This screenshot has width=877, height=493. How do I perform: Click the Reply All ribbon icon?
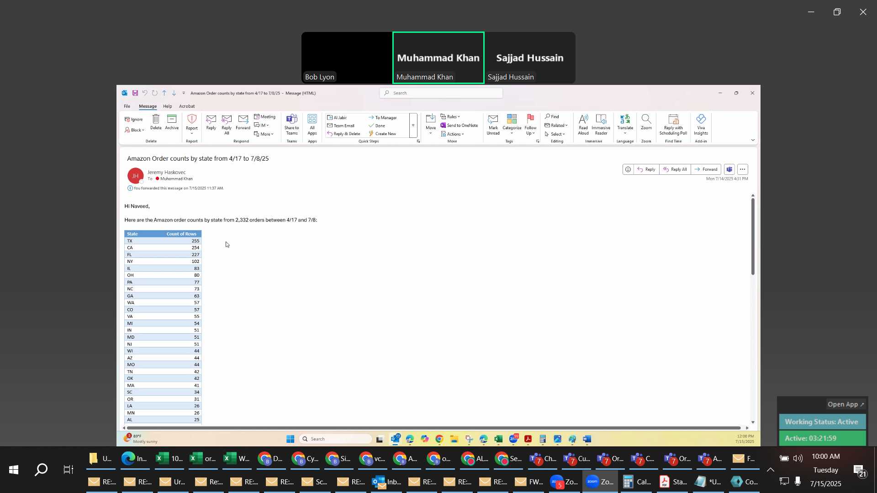click(227, 124)
